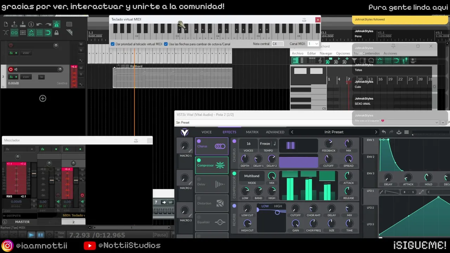The height and width of the screenshot is (253, 450).
Task: Open Acciones menu in Ripchord window
Action: click(390, 53)
